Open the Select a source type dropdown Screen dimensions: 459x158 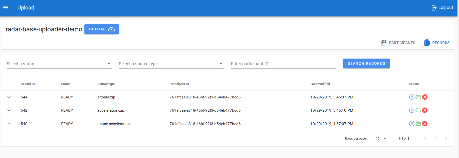[x=171, y=64]
